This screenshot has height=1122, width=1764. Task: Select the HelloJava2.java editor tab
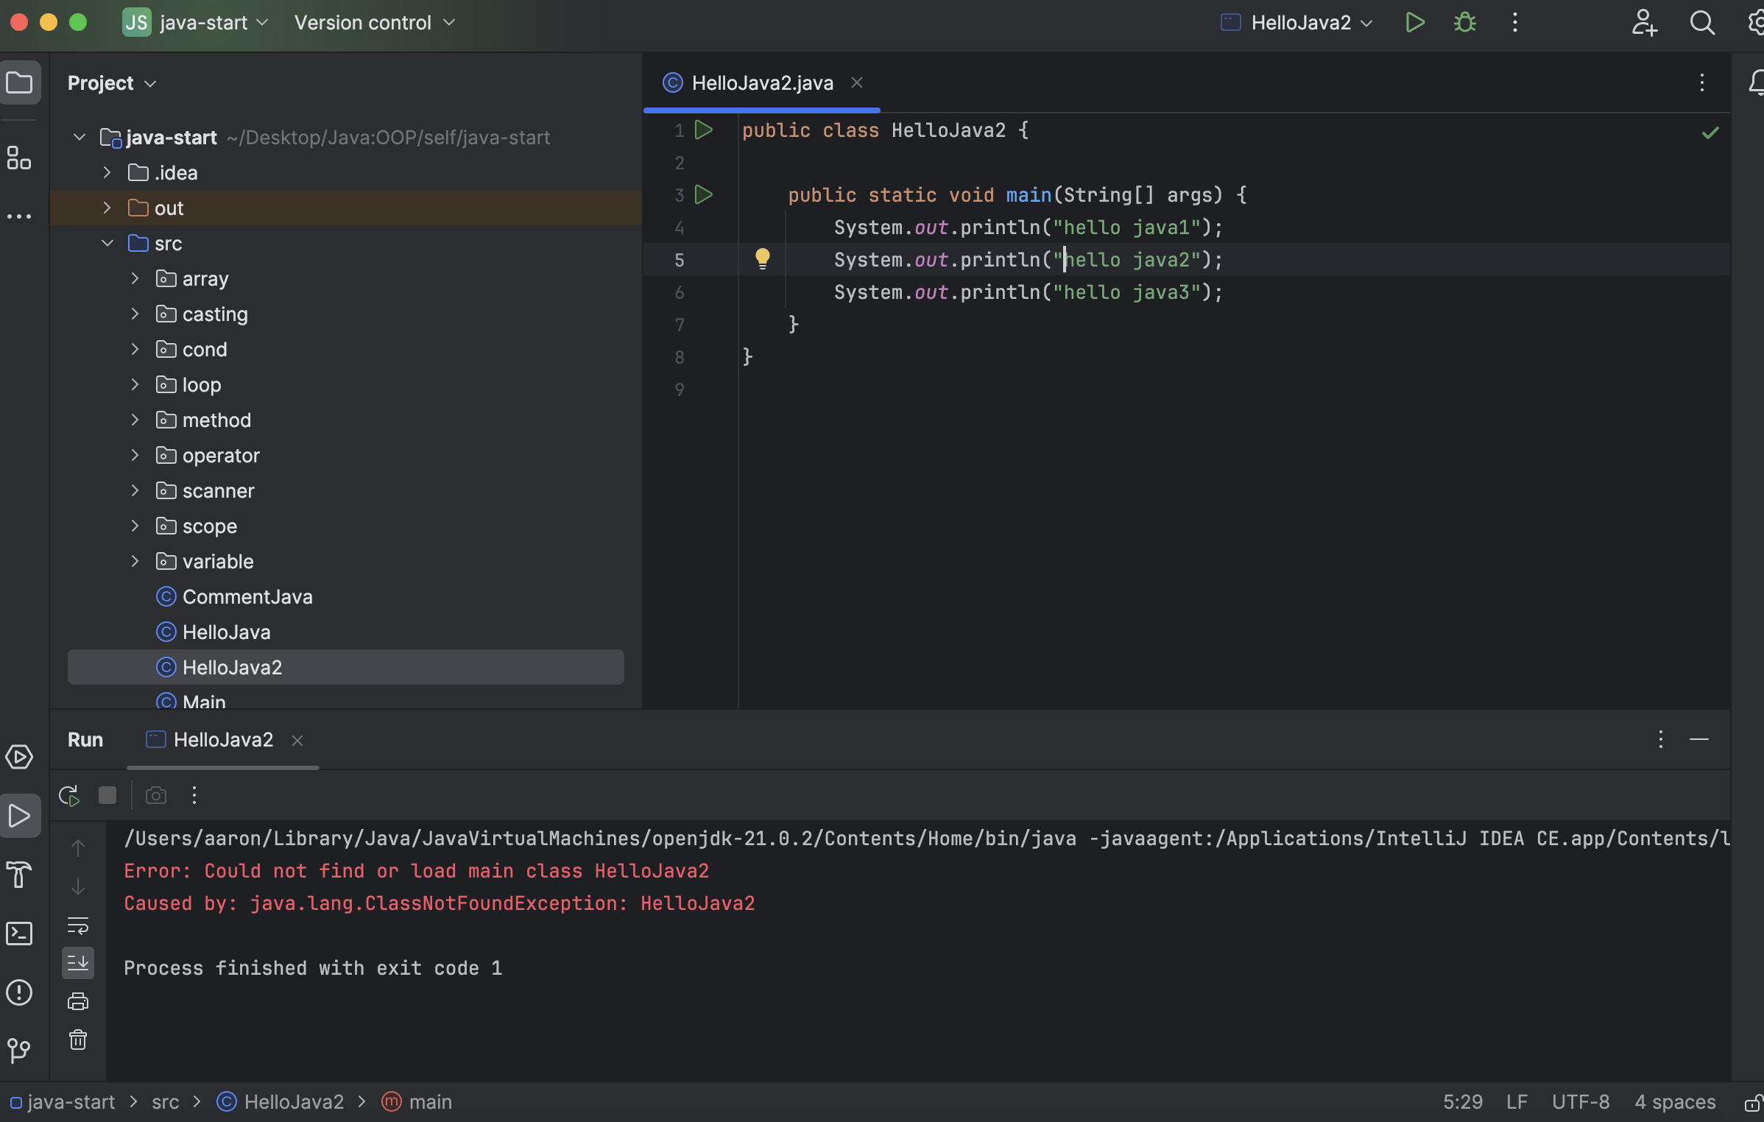click(761, 82)
